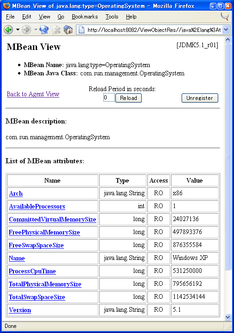Open the Help menu
Image resolution: width=234 pixels, height=333 pixels.
click(x=131, y=17)
